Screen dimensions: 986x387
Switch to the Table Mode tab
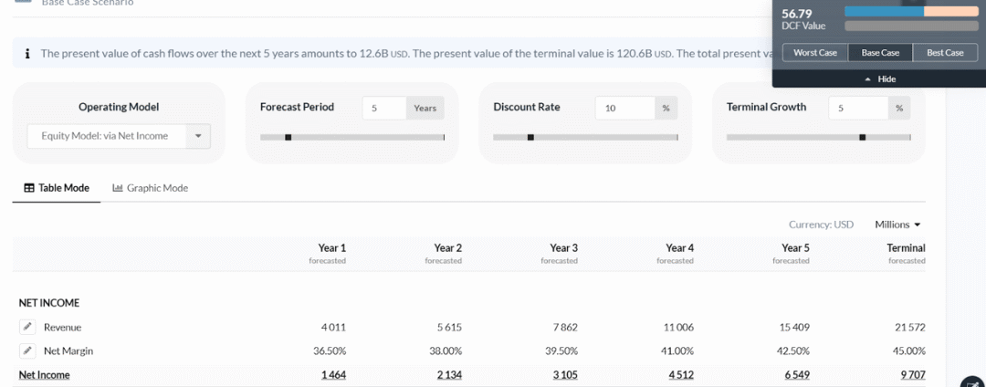[x=57, y=188]
